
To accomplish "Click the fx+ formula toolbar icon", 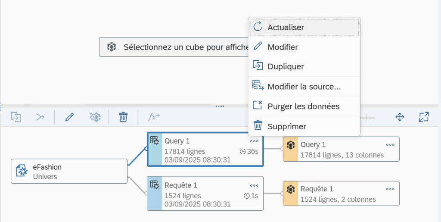I will click(154, 117).
